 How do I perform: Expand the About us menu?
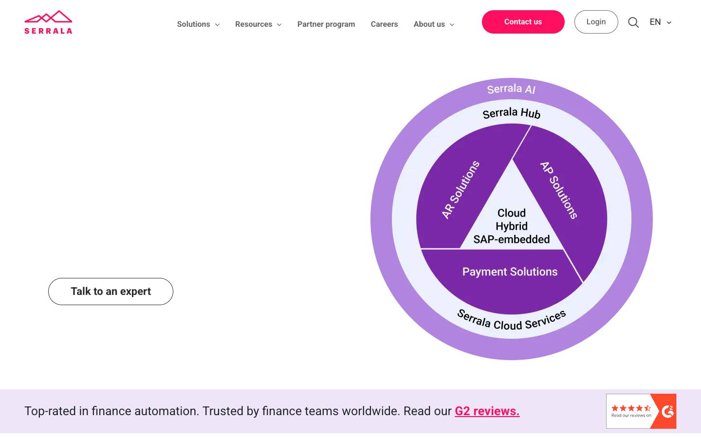point(434,24)
